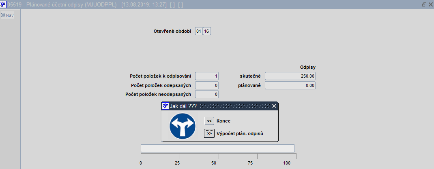Click the plánované label
The image size is (434, 169).
(249, 85)
